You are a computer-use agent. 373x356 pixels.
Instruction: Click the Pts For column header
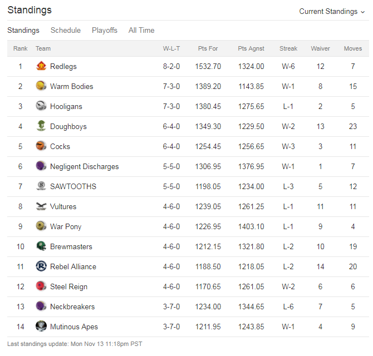tap(208, 48)
